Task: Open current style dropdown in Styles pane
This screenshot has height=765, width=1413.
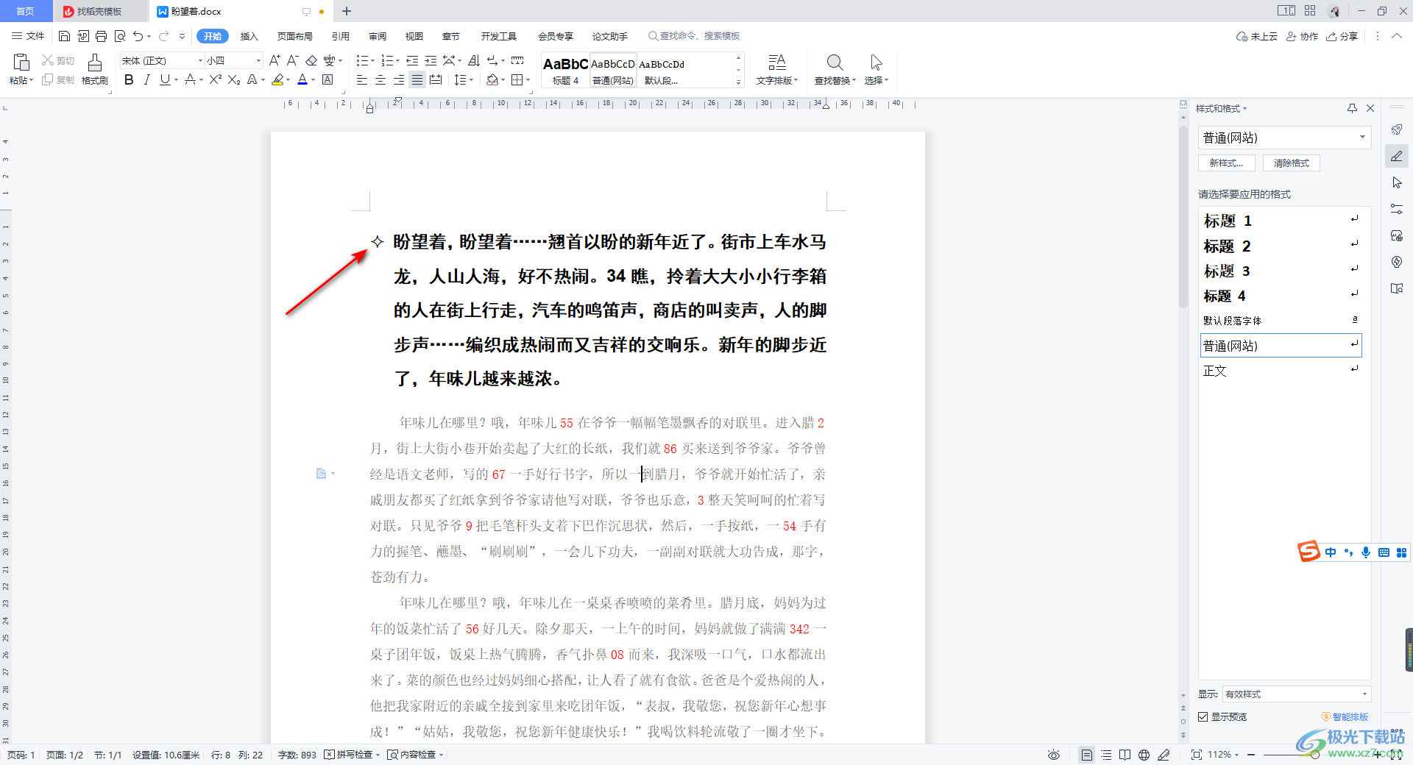Action: [x=1362, y=138]
